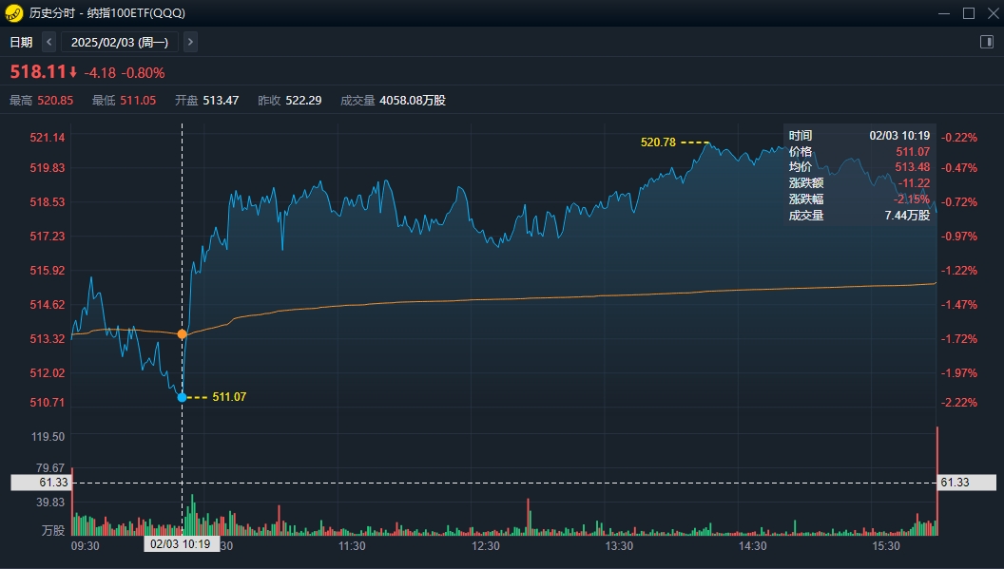
Task: Click the 价格 row in the tooltip
Action: click(859, 152)
